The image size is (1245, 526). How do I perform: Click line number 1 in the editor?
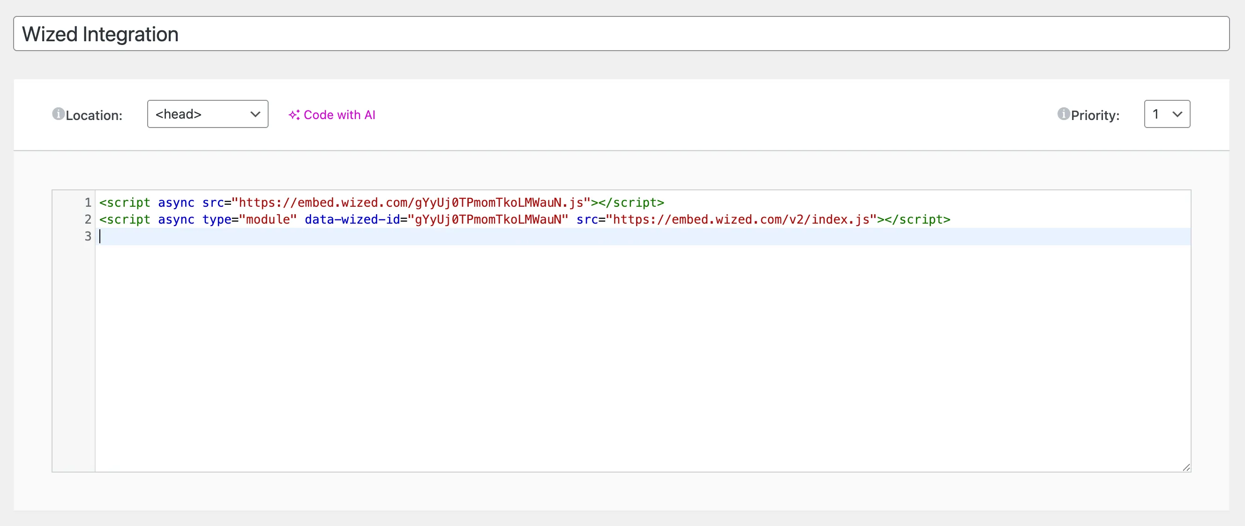[x=87, y=203]
